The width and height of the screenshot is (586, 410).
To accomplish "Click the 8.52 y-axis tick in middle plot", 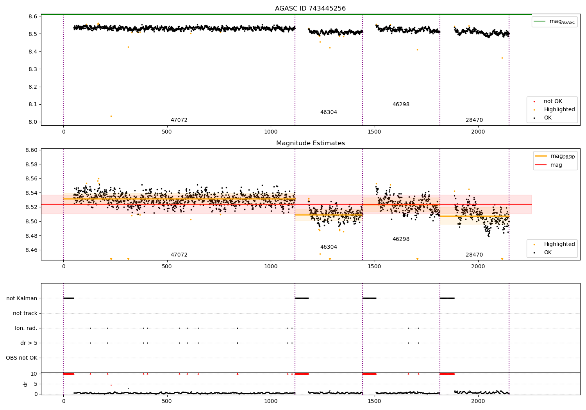I will click(32, 207).
